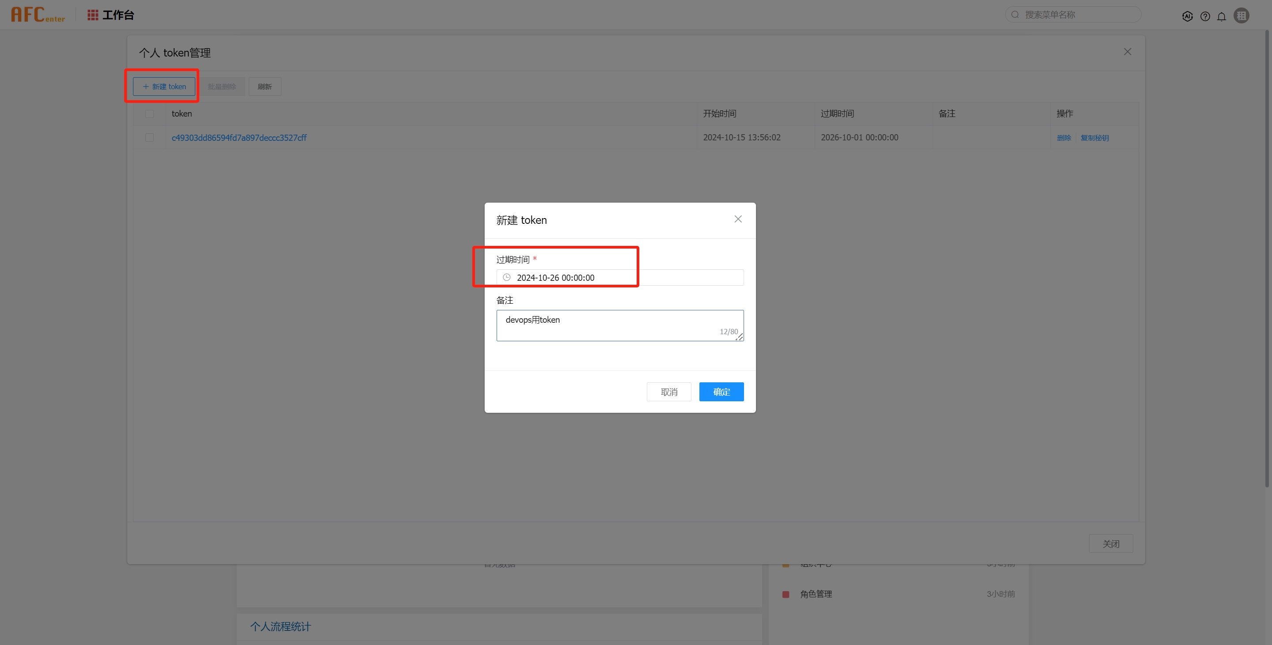1272x645 pixels.
Task: Close the 个人 token管理 panel with X
Action: click(x=1128, y=52)
